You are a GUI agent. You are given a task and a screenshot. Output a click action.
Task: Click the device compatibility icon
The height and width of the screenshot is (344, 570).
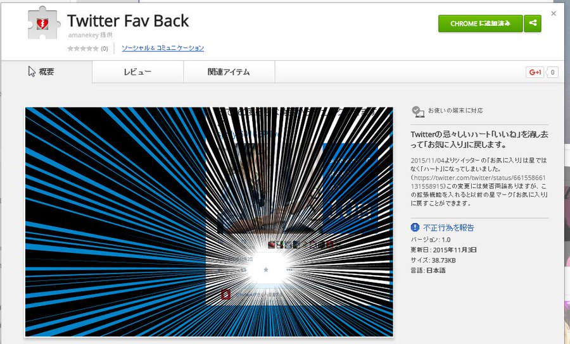click(x=418, y=111)
